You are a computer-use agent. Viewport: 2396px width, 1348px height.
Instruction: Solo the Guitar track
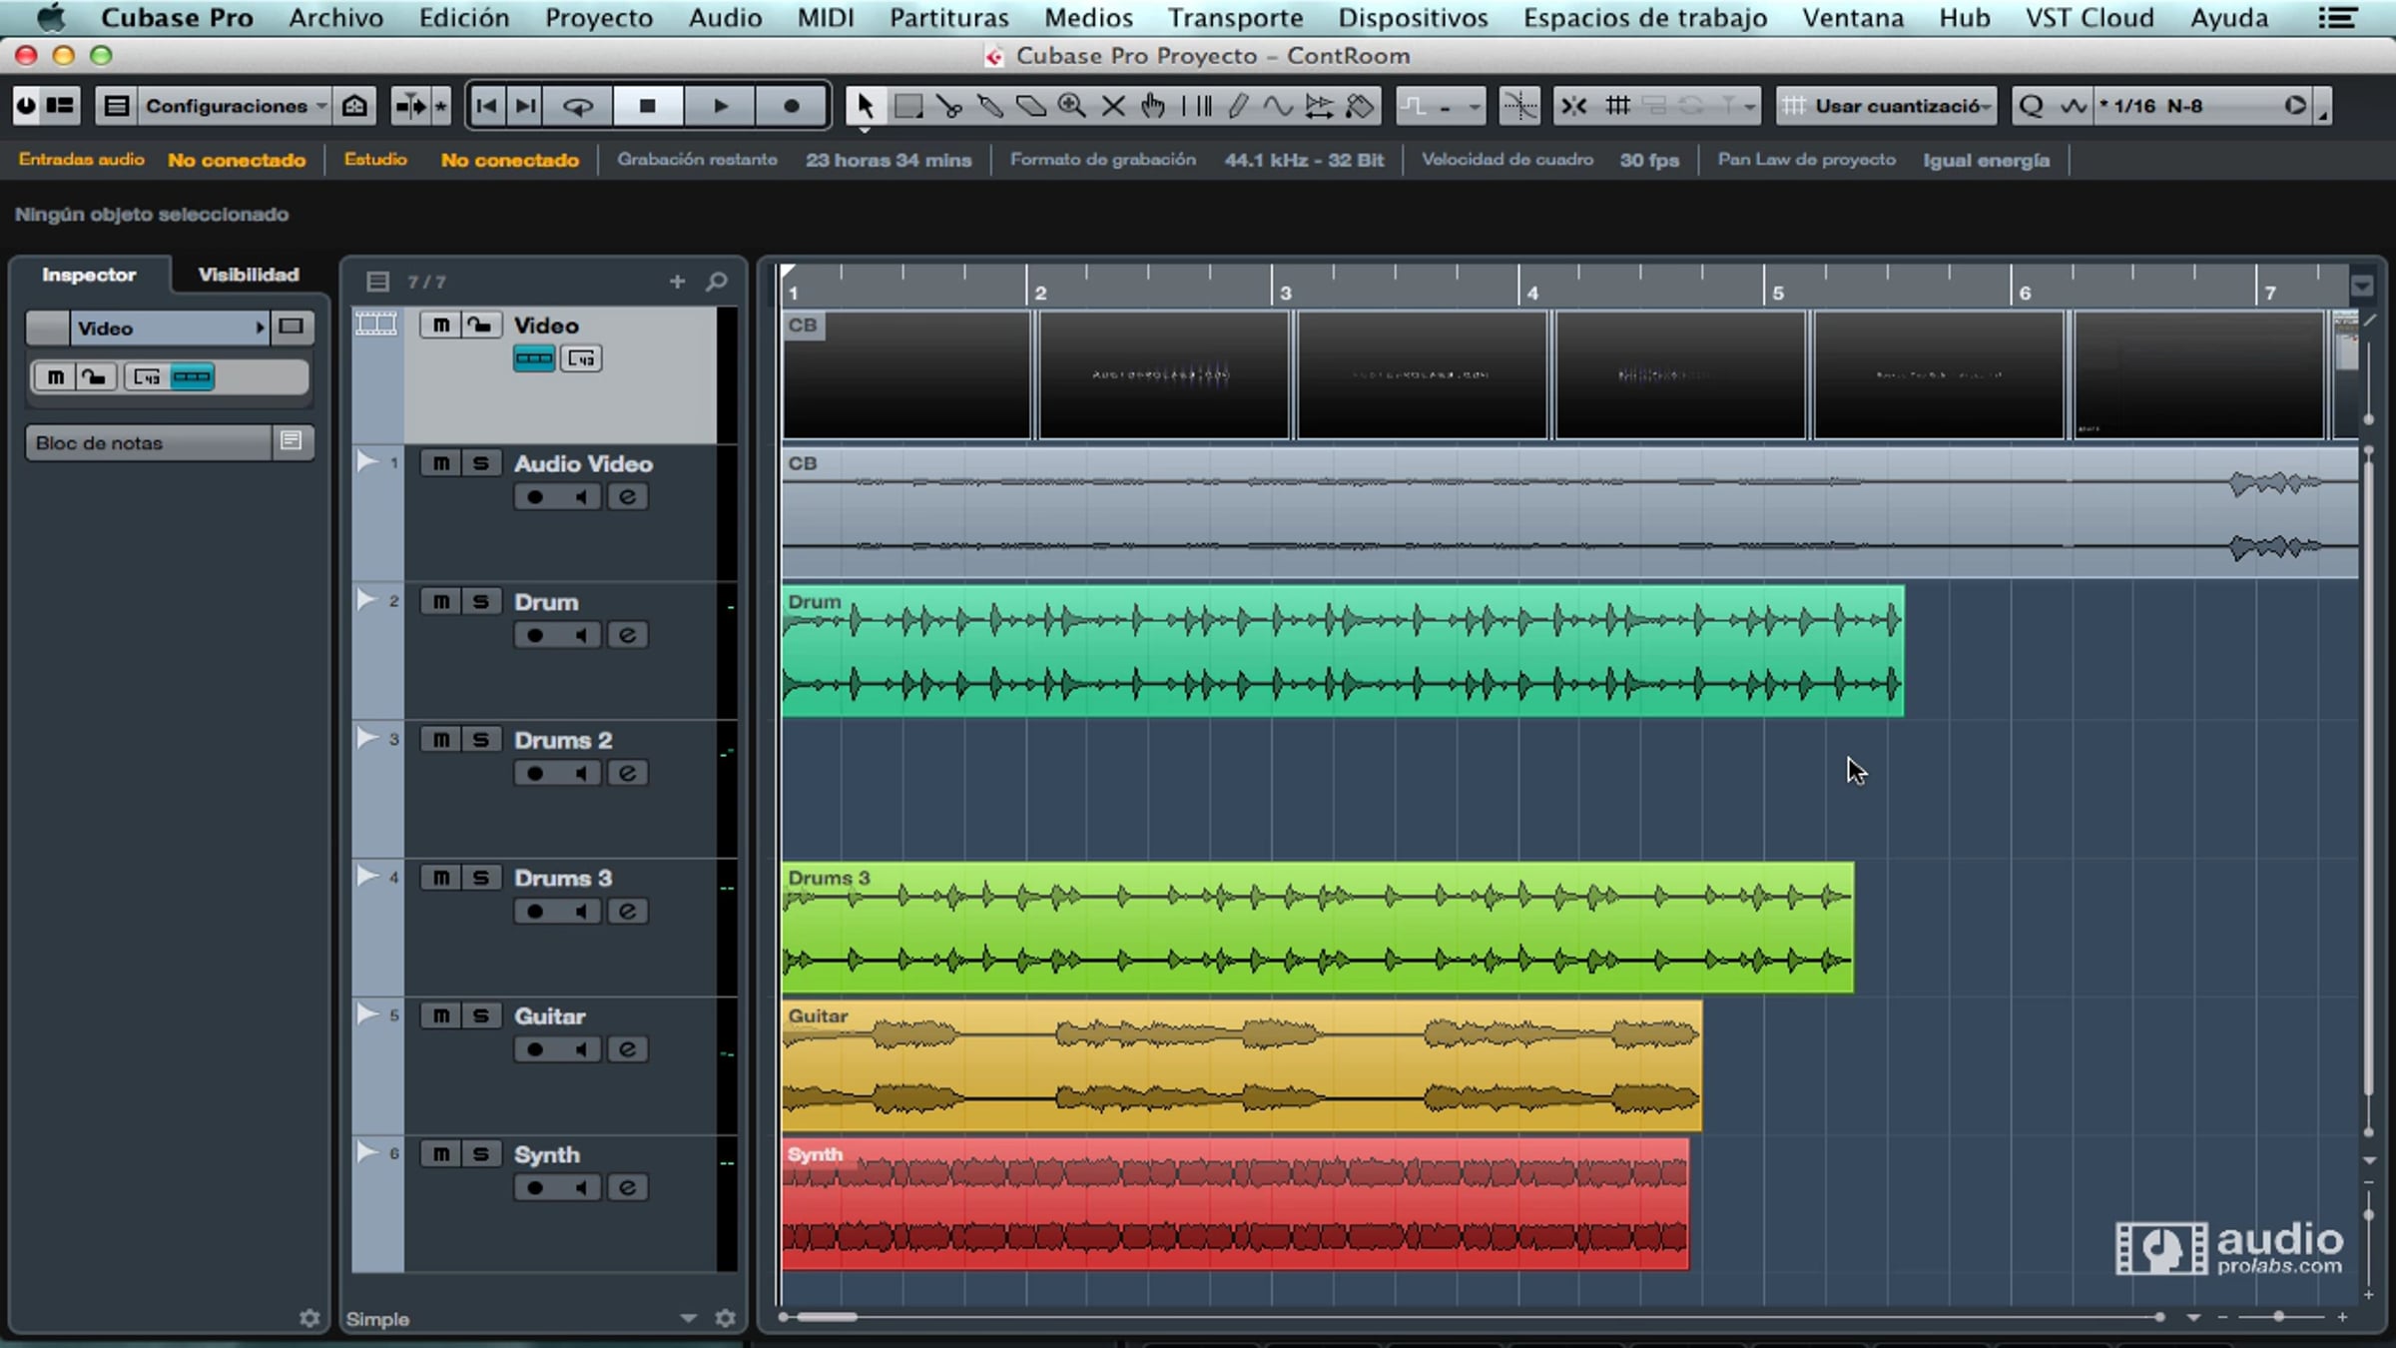pyautogui.click(x=480, y=1015)
